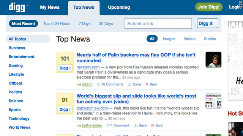The width and height of the screenshot is (243, 136).
Task: Open My News tab
Action: pyautogui.click(x=50, y=7)
